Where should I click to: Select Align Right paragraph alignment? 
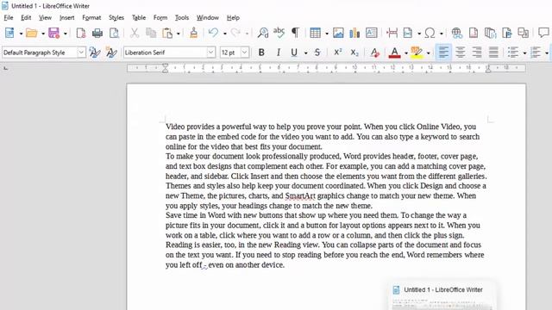click(x=477, y=53)
